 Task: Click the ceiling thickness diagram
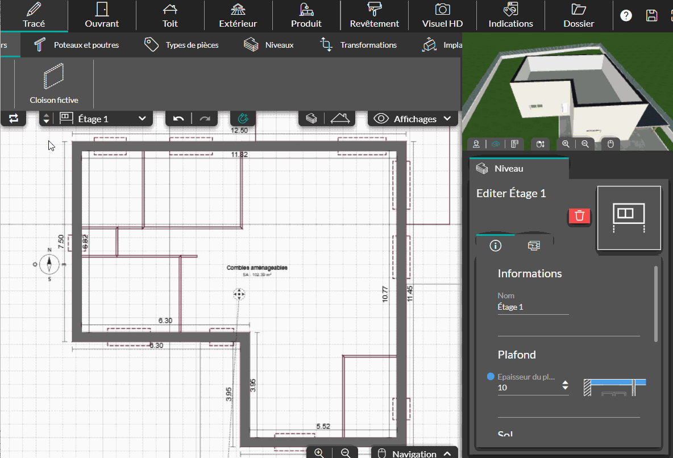(x=614, y=387)
